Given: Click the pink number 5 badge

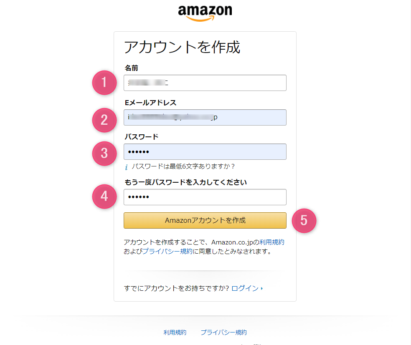Looking at the screenshot, I should [304, 220].
